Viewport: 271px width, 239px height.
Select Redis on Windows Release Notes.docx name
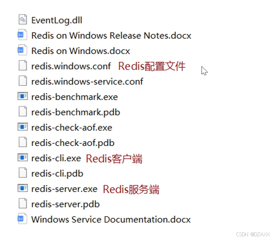pos(111,36)
